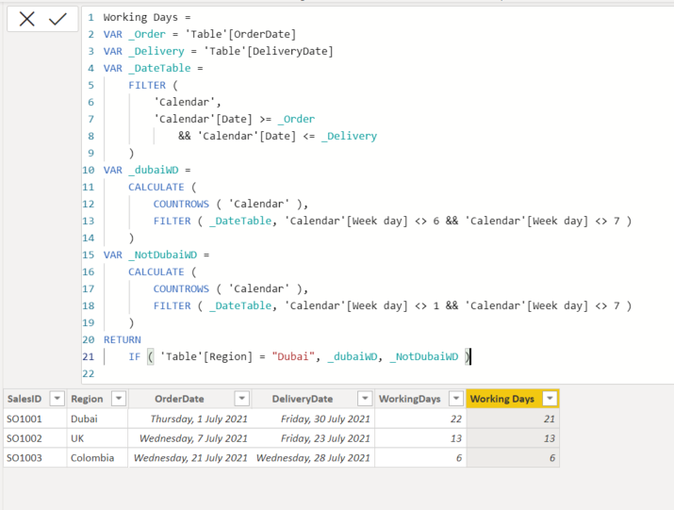
Task: Click the Friday, 23 July 2021 cell
Action: [x=313, y=438]
